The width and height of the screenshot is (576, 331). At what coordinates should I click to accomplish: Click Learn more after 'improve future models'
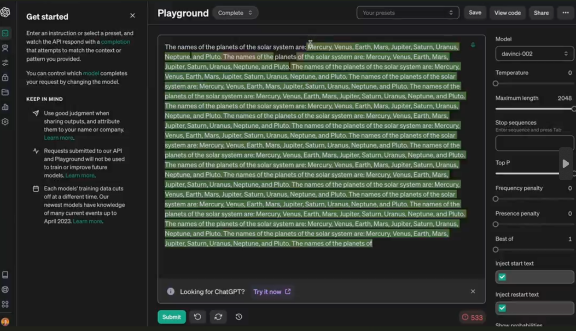click(x=80, y=176)
